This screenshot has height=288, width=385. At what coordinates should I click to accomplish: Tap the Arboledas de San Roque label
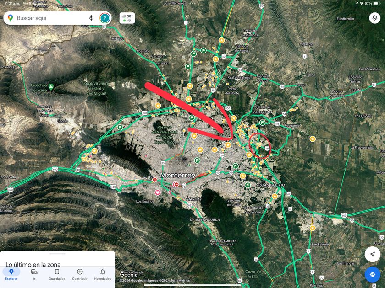pos(253,210)
